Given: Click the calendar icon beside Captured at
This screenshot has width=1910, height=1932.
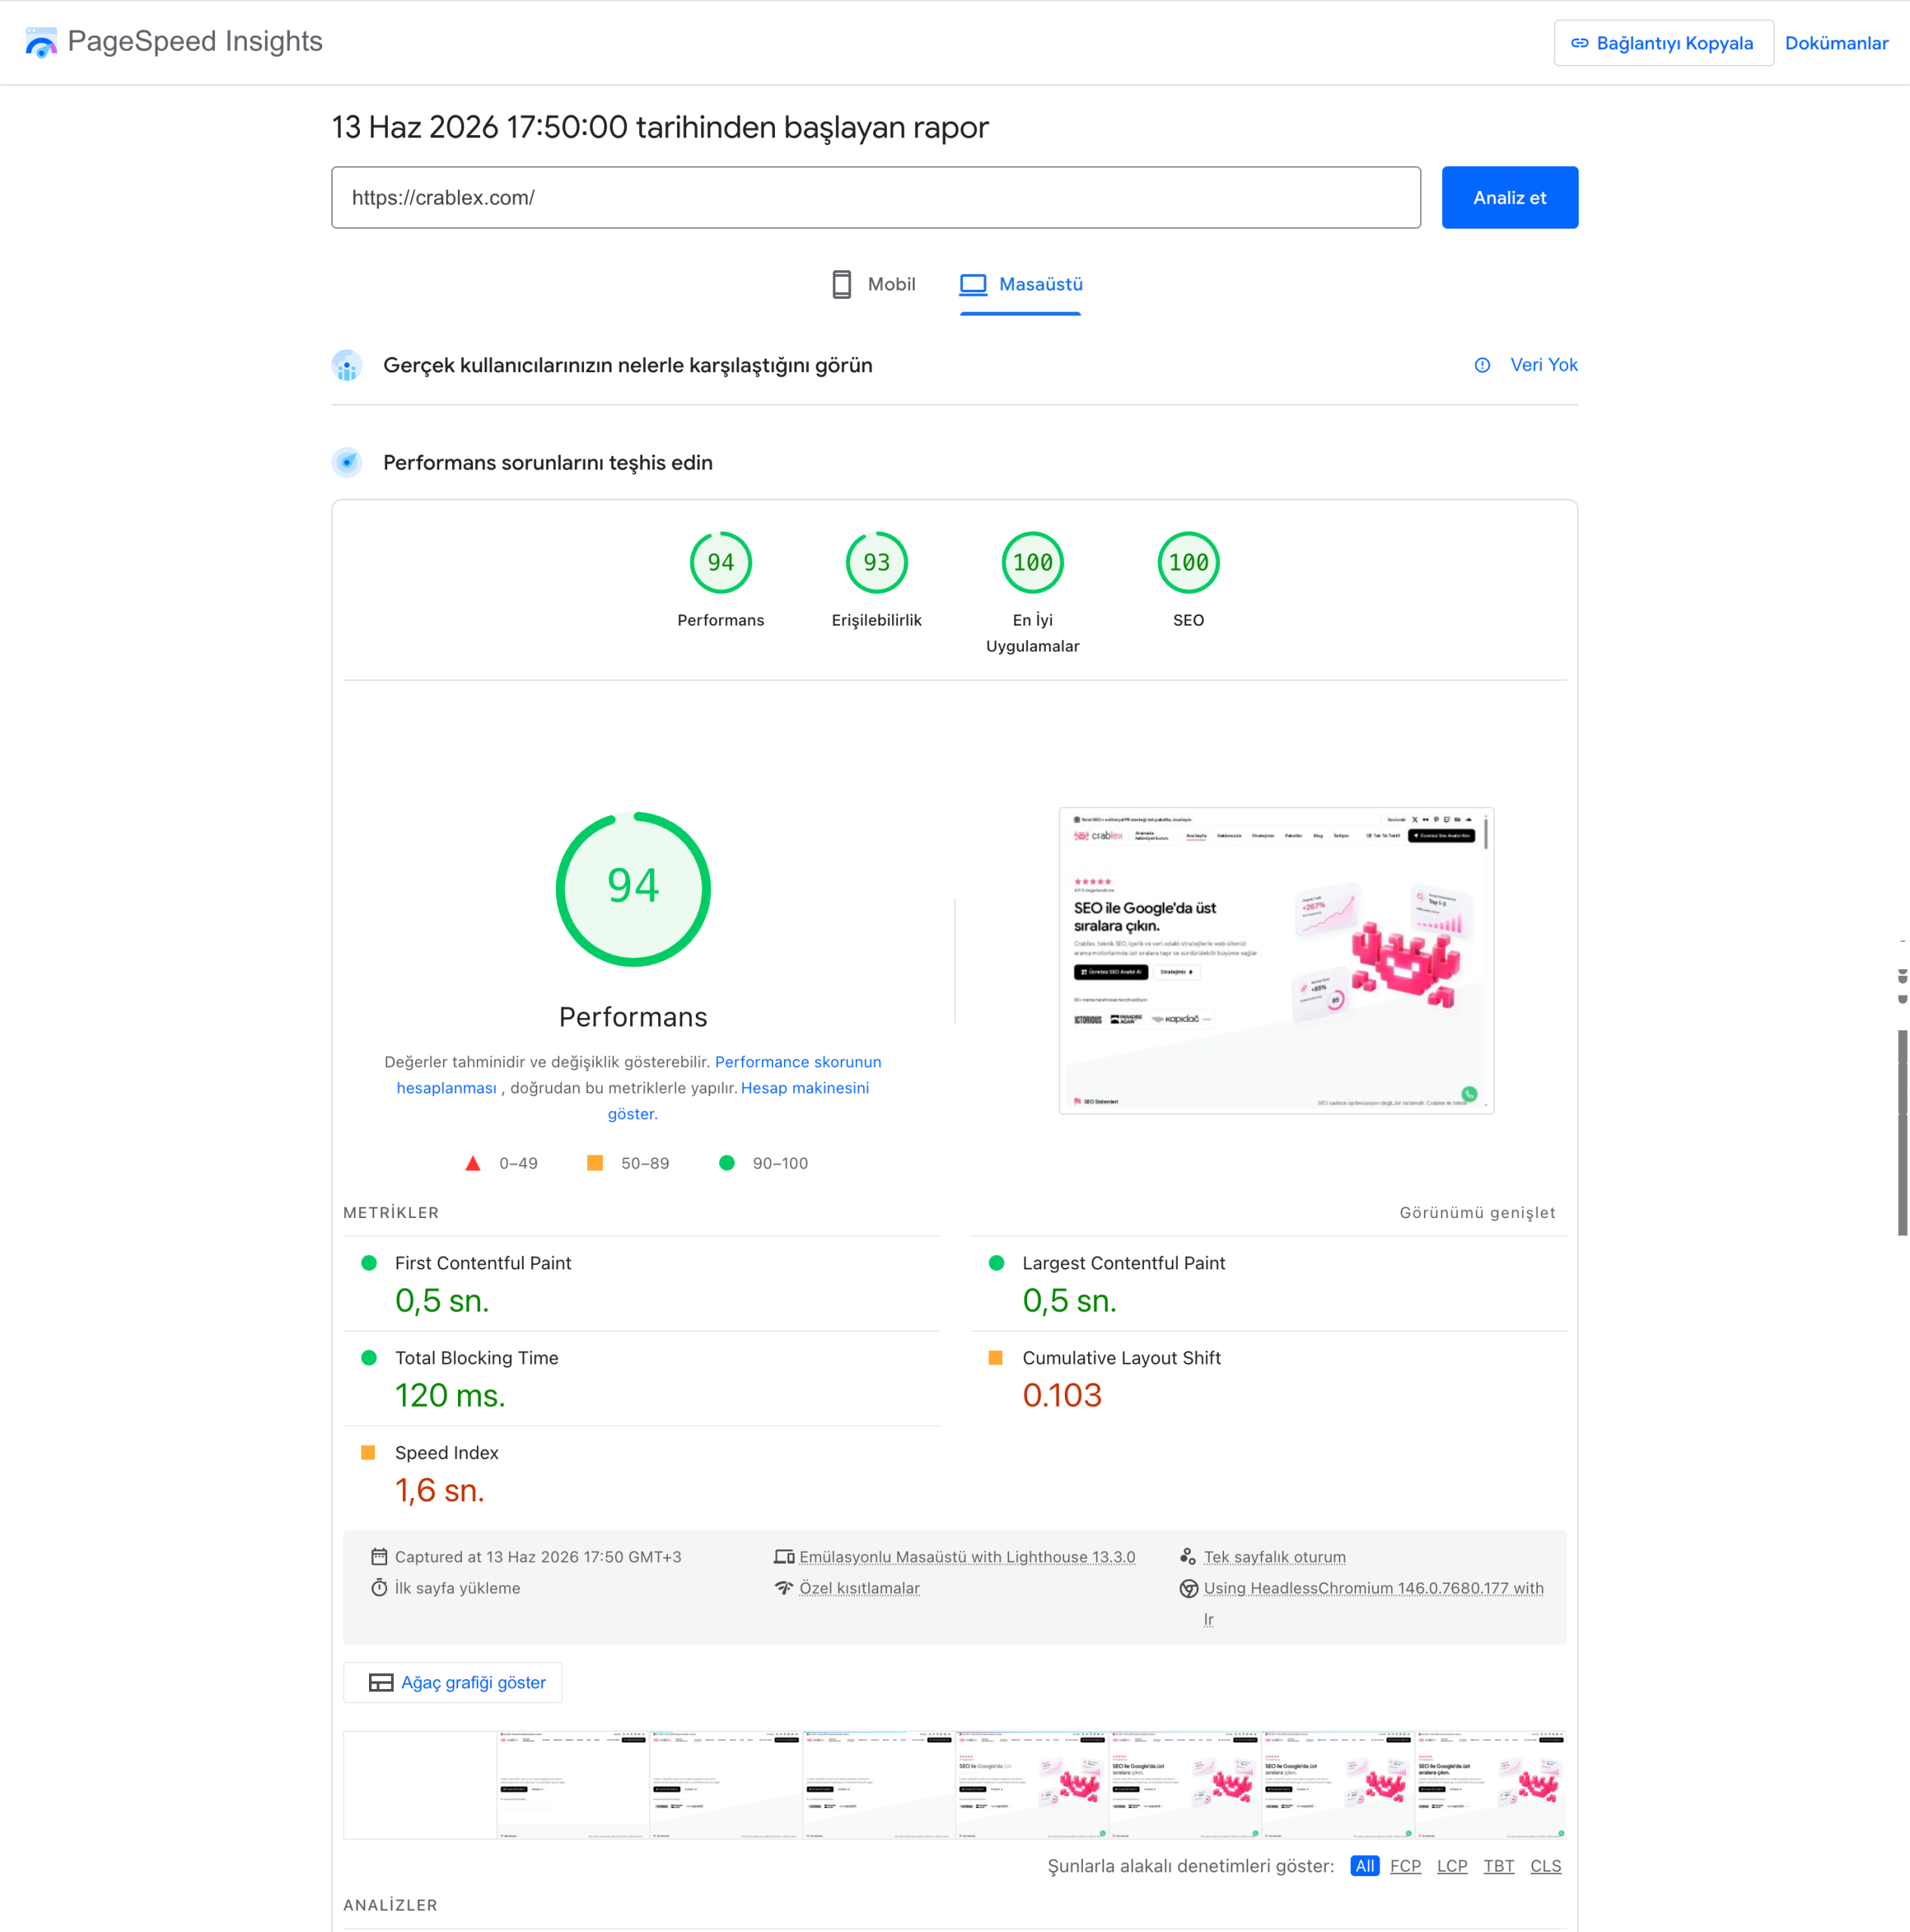Looking at the screenshot, I should click(379, 1556).
